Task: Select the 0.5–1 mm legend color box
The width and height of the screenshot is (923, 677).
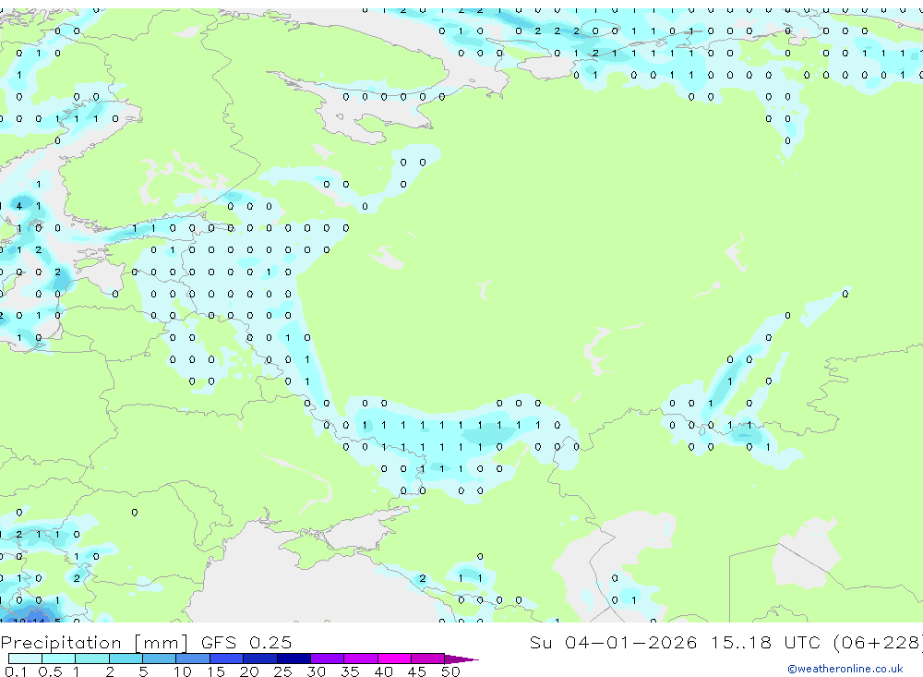Action: [59, 659]
